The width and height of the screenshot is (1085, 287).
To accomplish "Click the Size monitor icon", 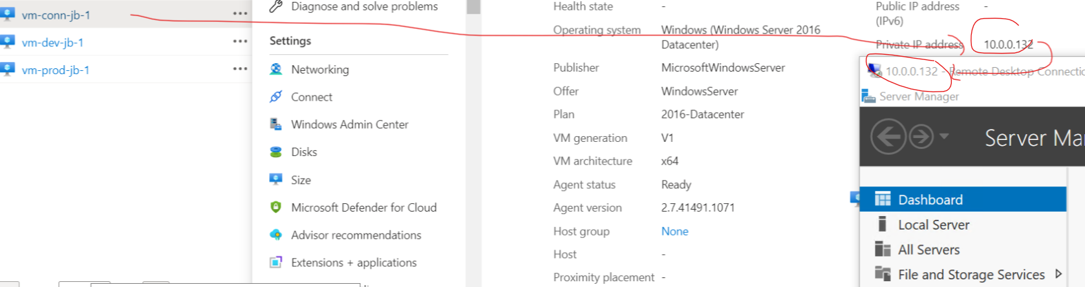I will tap(276, 179).
